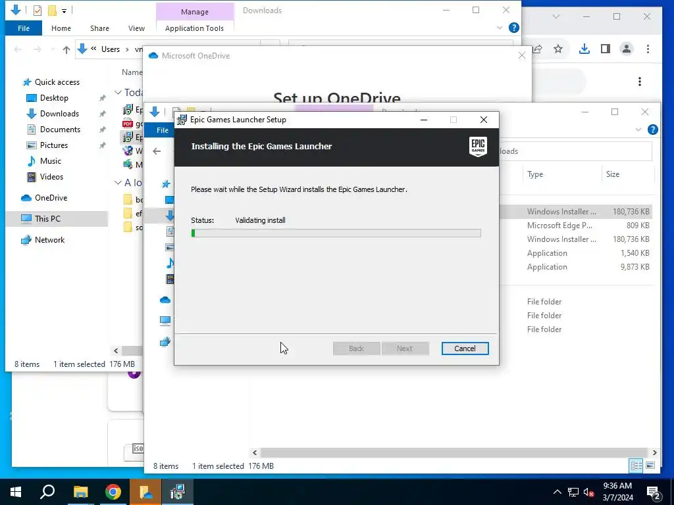The height and width of the screenshot is (505, 674).
Task: Click the horizontal scrollbar in second Explorer
Action: coord(454,452)
